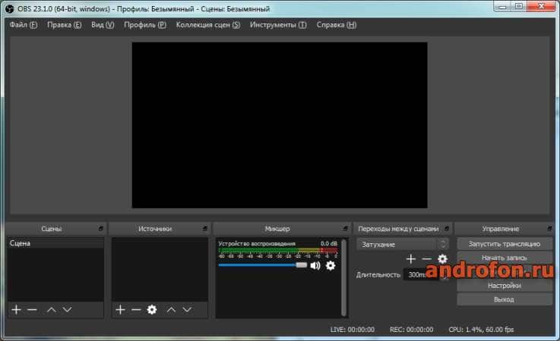Minimize the OBS window
560x341 pixels.
click(502, 6)
